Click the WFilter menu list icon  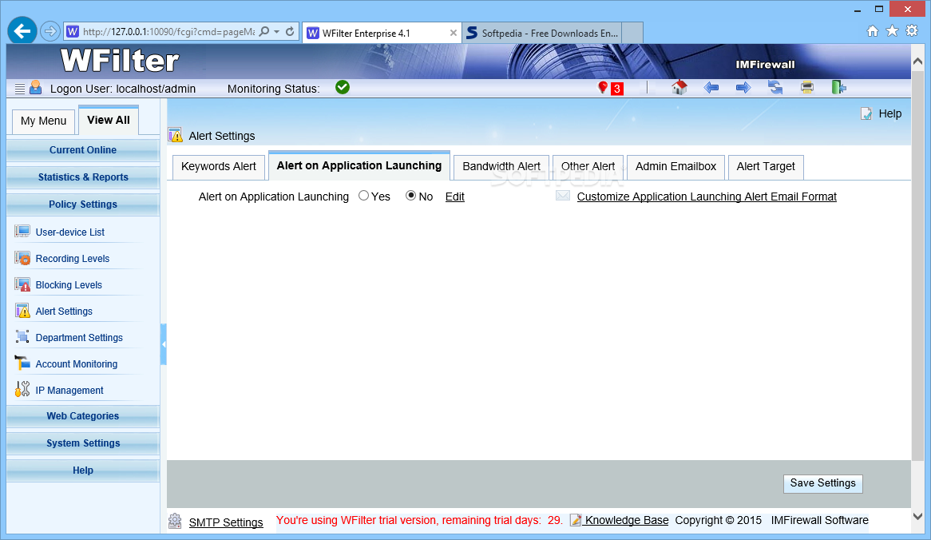coord(20,89)
